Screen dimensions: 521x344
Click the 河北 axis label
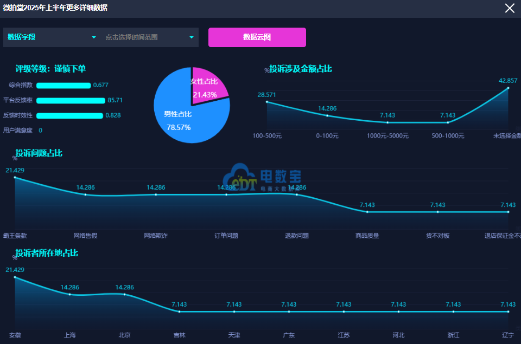[x=398, y=335]
